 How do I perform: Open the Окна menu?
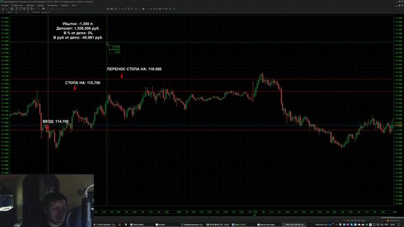(x=74, y=5)
